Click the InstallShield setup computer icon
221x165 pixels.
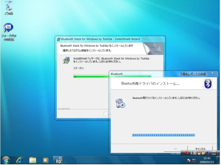[x=66, y=61]
